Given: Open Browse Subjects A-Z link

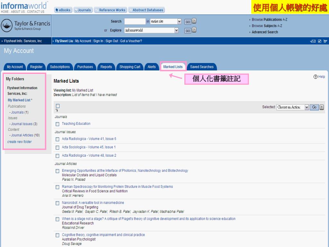Looking at the screenshot, I should click(x=267, y=26).
